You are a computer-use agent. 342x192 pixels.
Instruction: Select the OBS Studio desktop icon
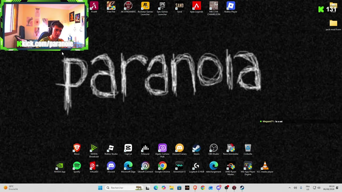point(214,150)
